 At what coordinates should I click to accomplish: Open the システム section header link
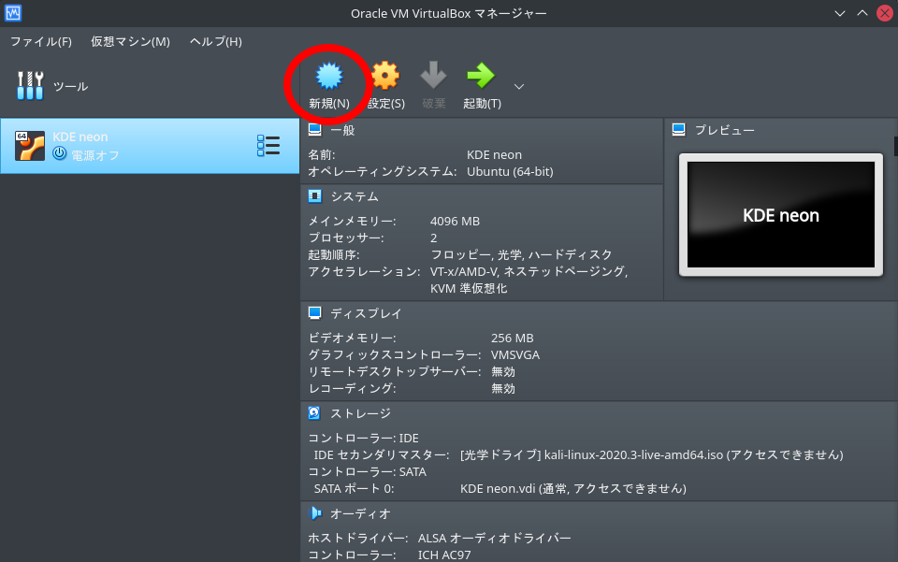(x=355, y=197)
